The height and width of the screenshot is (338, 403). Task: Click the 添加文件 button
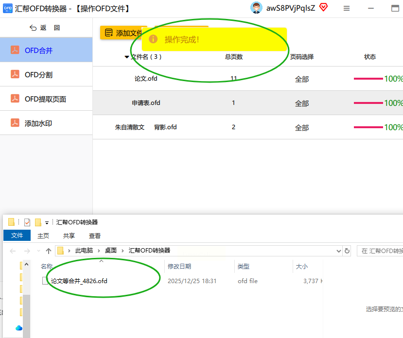click(121, 33)
